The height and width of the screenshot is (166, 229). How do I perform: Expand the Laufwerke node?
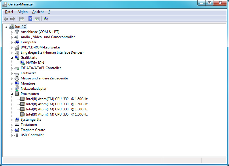pyautogui.click(x=12, y=74)
